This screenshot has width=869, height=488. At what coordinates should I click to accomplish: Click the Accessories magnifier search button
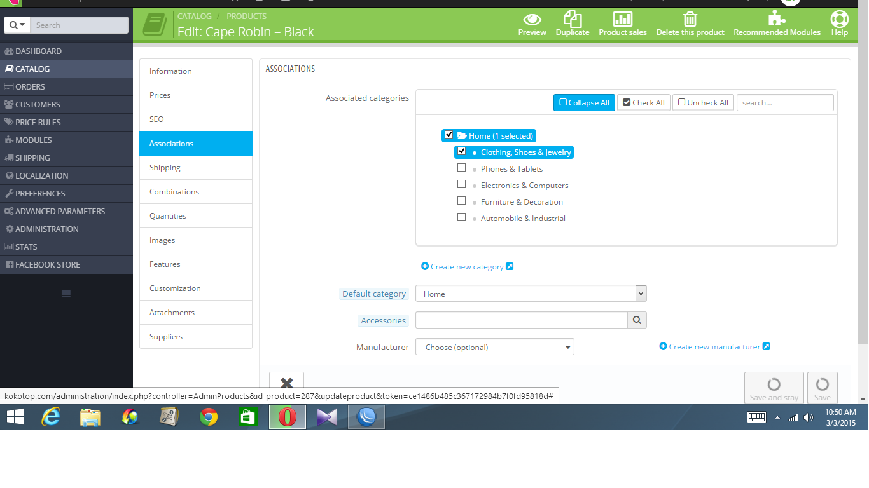tap(637, 320)
